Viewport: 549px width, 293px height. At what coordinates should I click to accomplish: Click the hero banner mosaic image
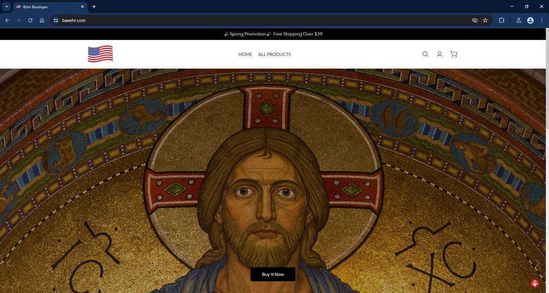(x=273, y=181)
